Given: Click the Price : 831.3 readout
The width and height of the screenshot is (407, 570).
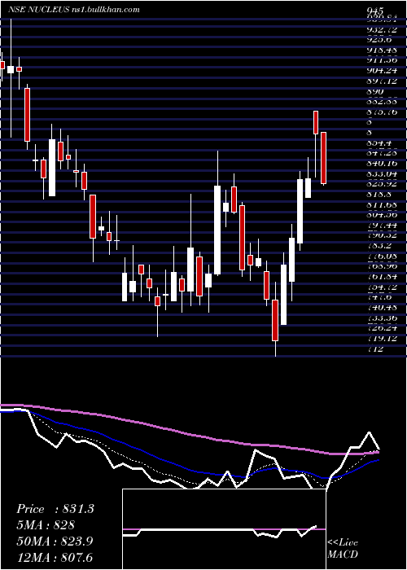Looking at the screenshot, I should point(55,509).
